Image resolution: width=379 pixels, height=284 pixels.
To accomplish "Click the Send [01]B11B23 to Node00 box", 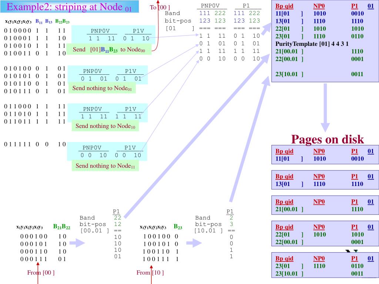I will click(109, 49).
